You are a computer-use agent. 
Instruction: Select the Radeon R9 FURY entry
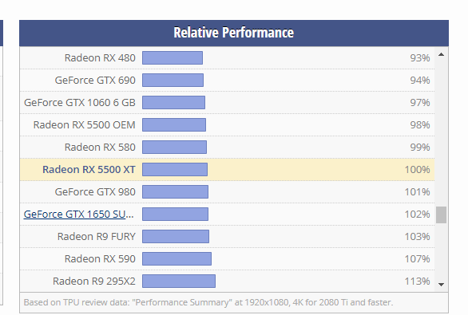97,237
